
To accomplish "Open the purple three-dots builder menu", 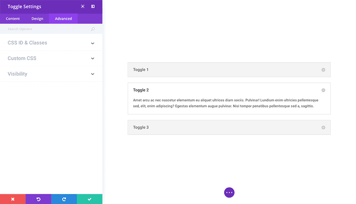I will tap(229, 193).
